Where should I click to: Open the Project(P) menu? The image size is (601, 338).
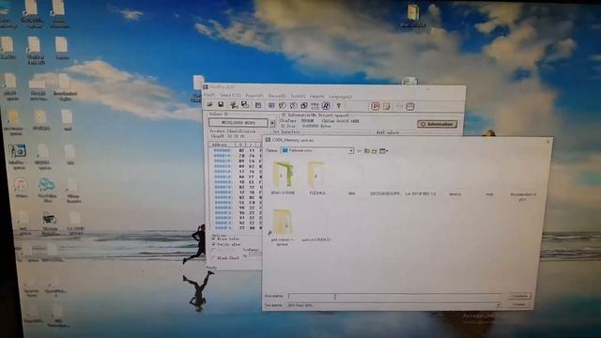pos(254,96)
